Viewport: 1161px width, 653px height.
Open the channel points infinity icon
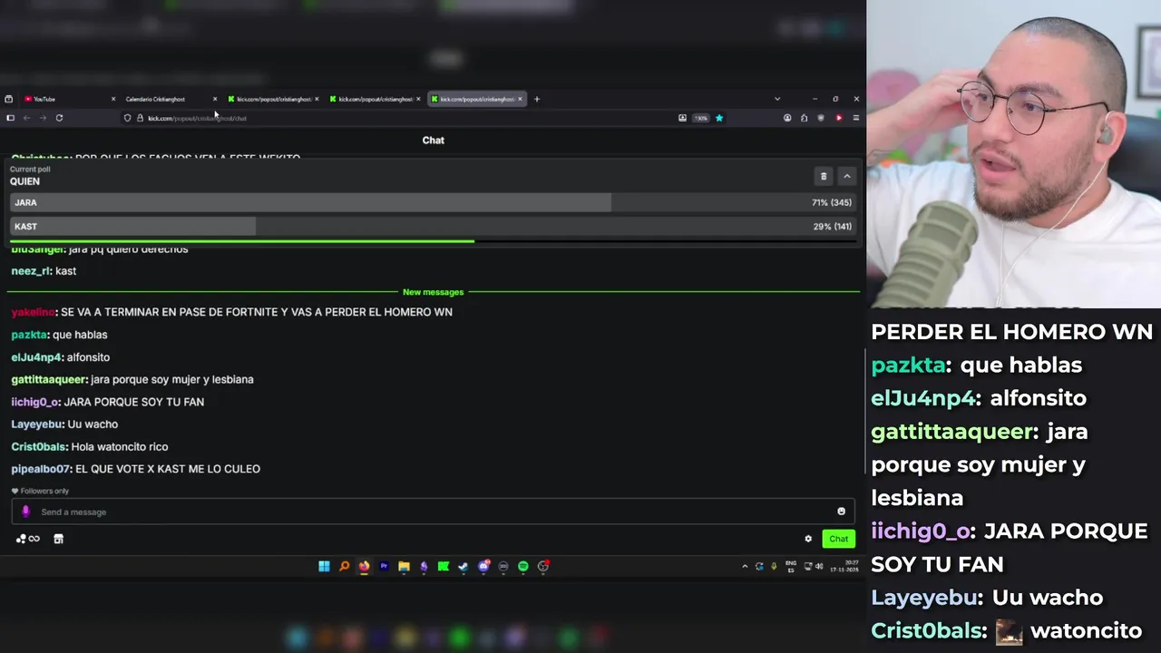(28, 539)
